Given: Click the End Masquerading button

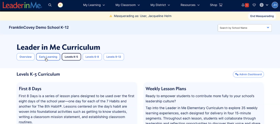Looking at the screenshot, I should click(x=262, y=16).
